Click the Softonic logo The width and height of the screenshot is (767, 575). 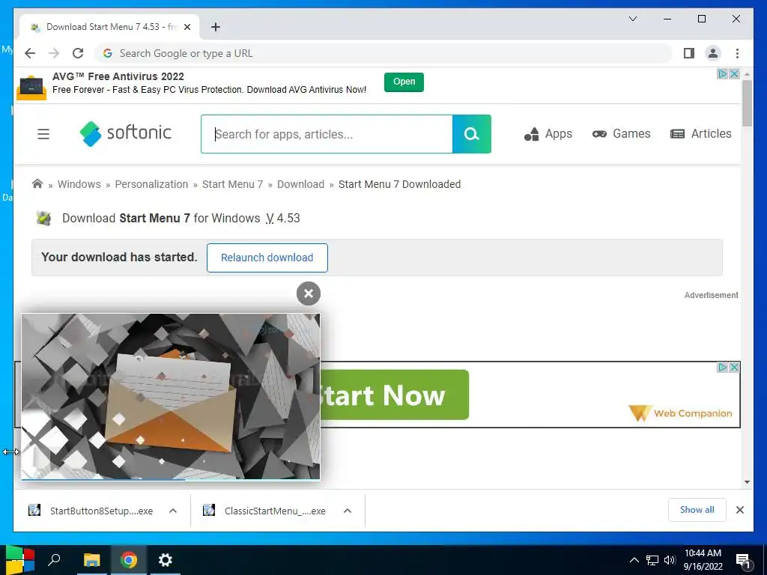[x=126, y=133]
